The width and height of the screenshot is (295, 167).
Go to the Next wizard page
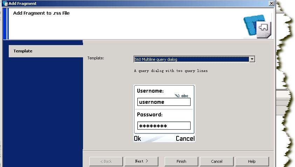coord(142,161)
